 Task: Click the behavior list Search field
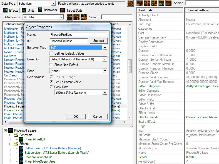[x=117, y=17]
